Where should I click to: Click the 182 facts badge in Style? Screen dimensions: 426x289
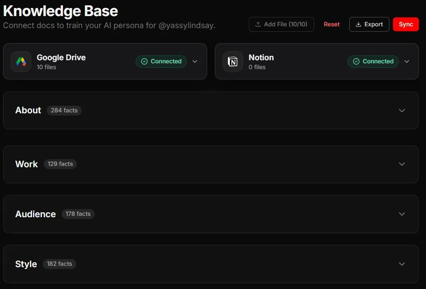coord(59,264)
